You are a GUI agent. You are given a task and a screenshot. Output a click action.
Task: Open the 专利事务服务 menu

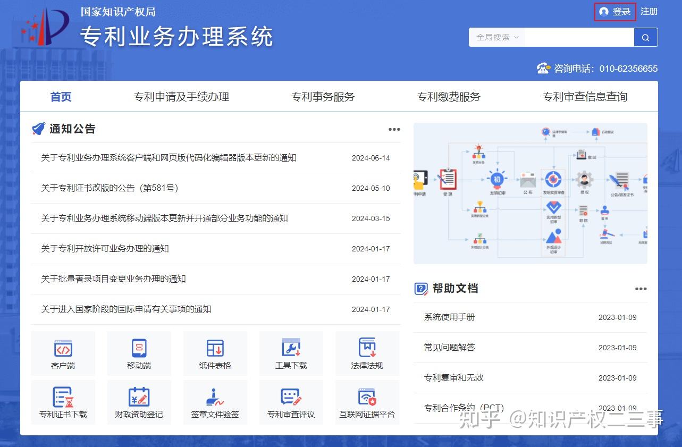pyautogui.click(x=323, y=97)
